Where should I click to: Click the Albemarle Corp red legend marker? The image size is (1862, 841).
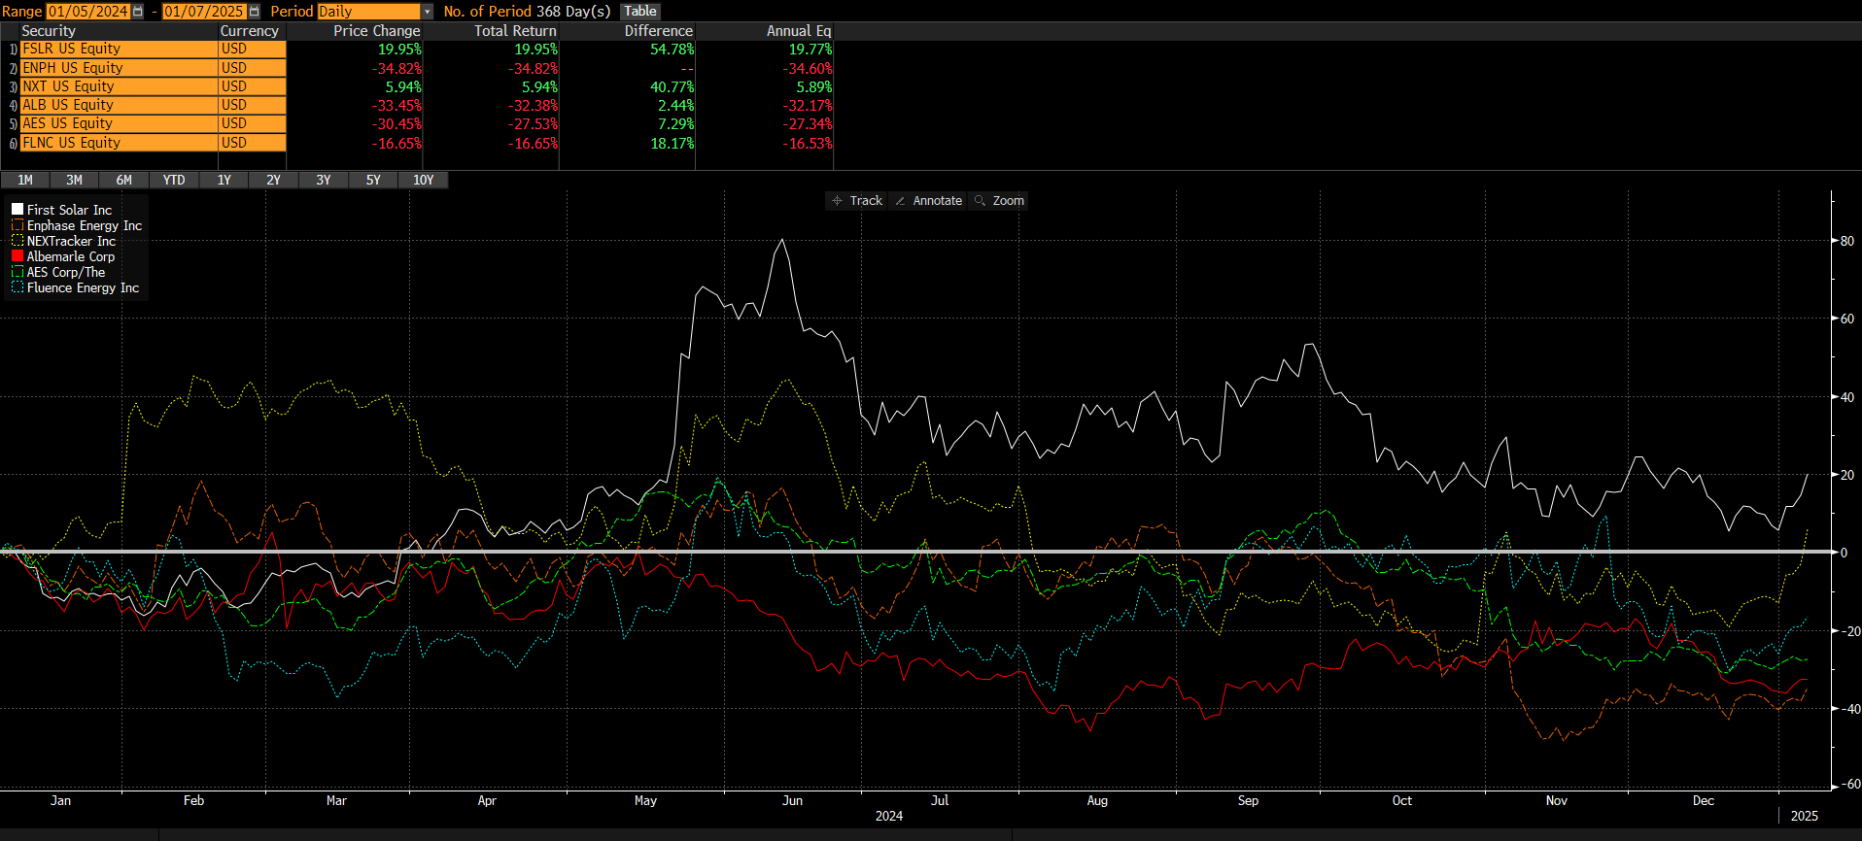(17, 256)
